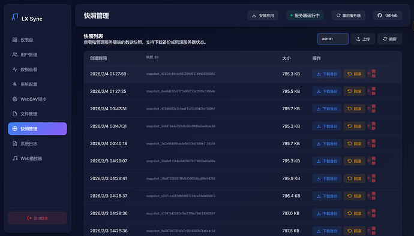
Task: Click the 创建时间 column header
Action: (x=98, y=58)
